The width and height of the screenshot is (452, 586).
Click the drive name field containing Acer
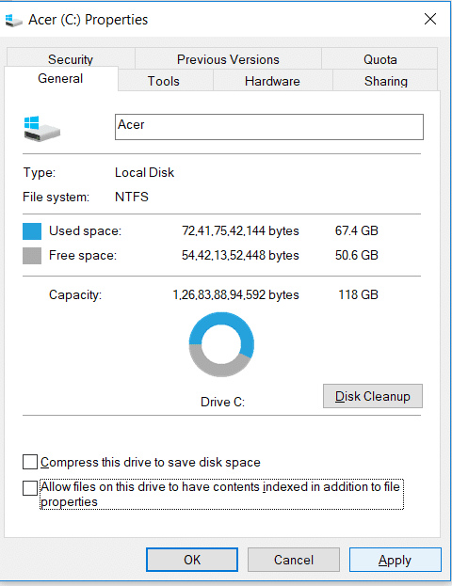coord(269,127)
